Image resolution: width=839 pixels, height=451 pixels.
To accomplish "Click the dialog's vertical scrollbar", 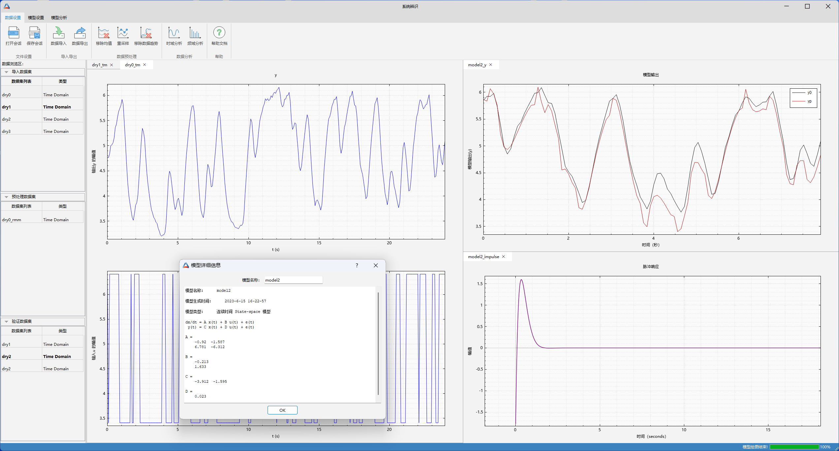I will coord(378,343).
